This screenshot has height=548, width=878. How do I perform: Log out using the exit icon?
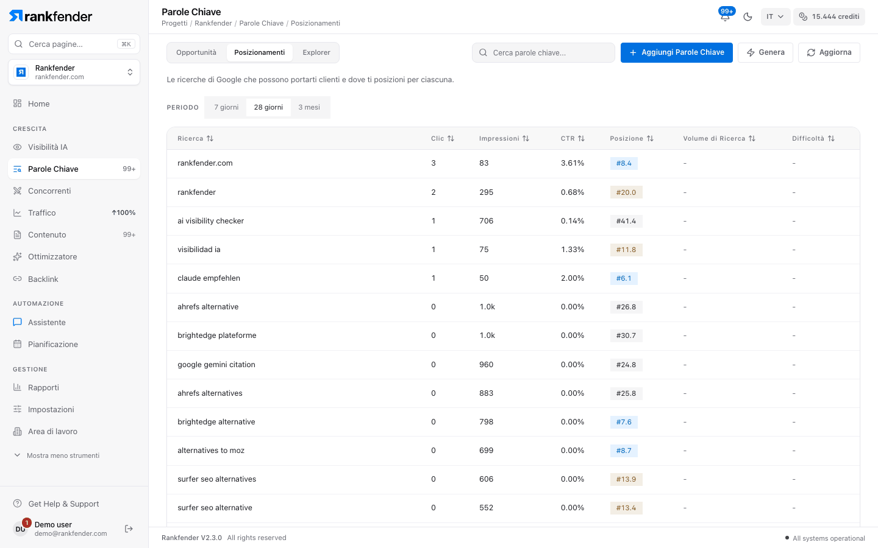[129, 529]
